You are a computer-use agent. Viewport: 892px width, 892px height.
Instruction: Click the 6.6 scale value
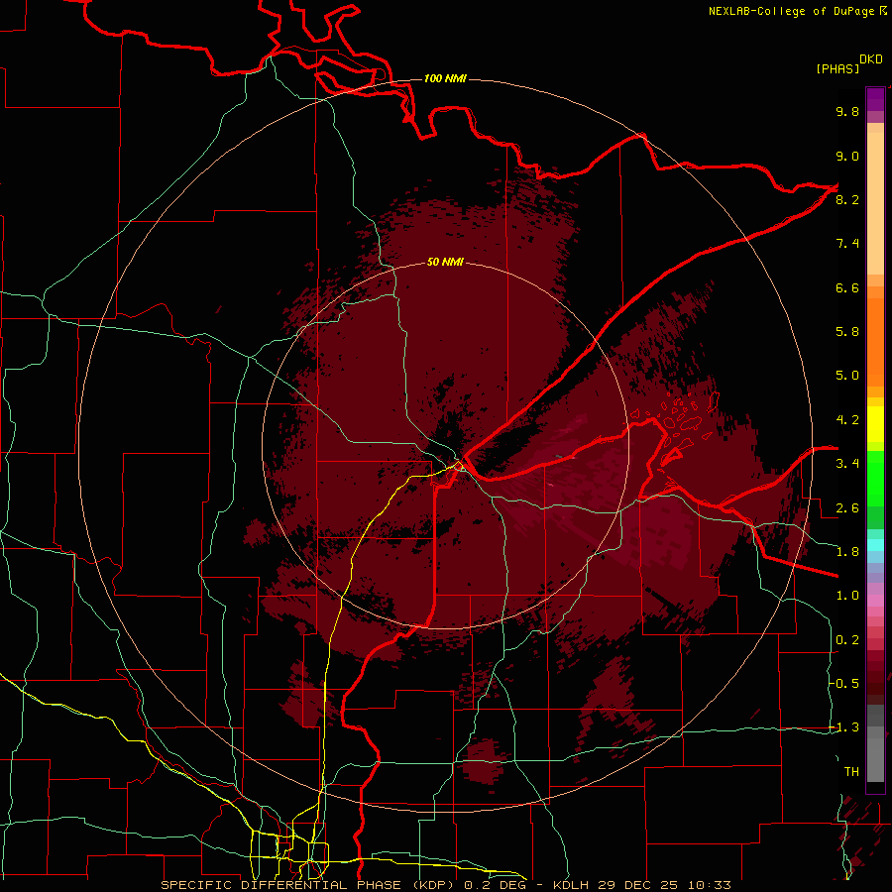point(847,287)
